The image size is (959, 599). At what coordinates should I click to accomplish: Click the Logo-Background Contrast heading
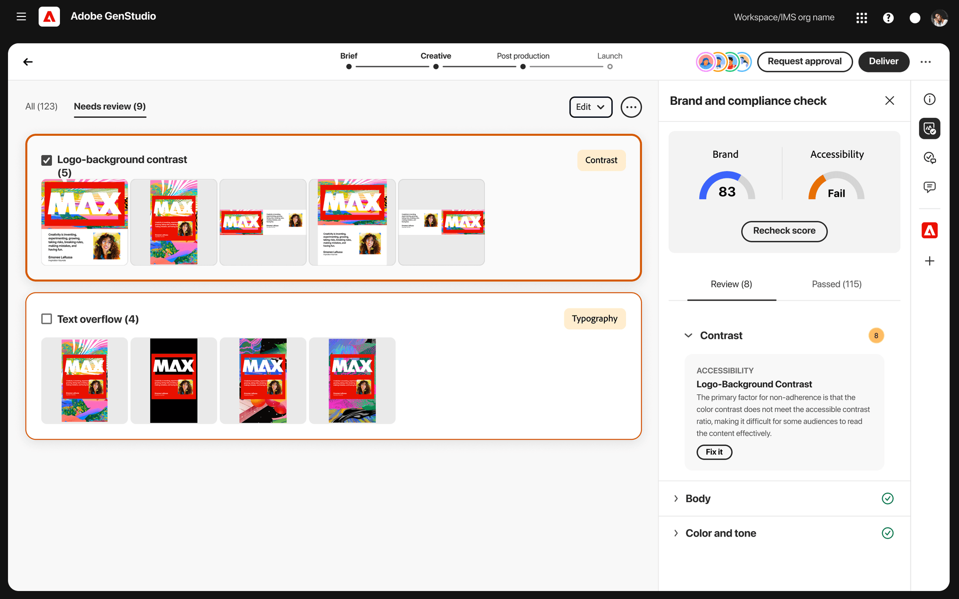coord(754,384)
